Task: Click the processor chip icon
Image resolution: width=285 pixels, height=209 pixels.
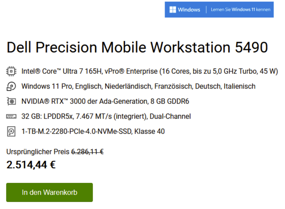Action: click(11, 71)
